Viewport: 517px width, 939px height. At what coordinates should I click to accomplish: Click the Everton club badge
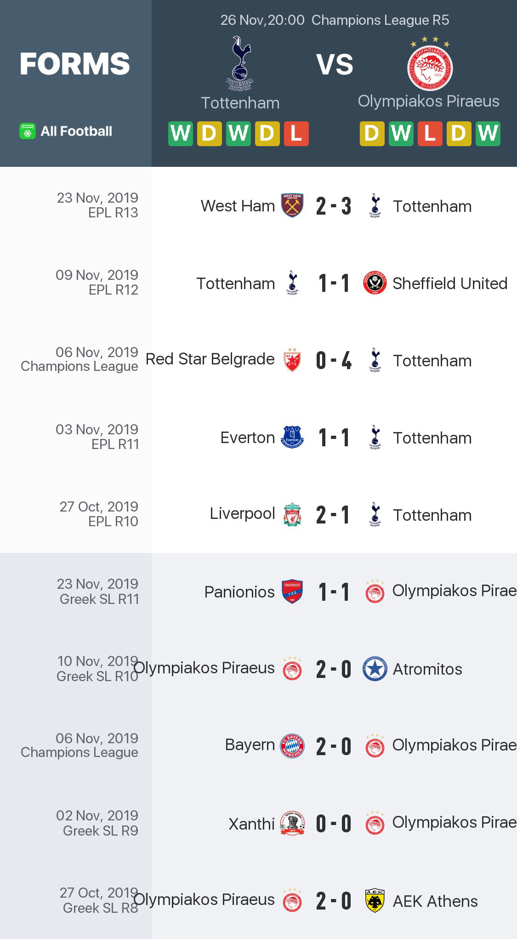point(292,437)
